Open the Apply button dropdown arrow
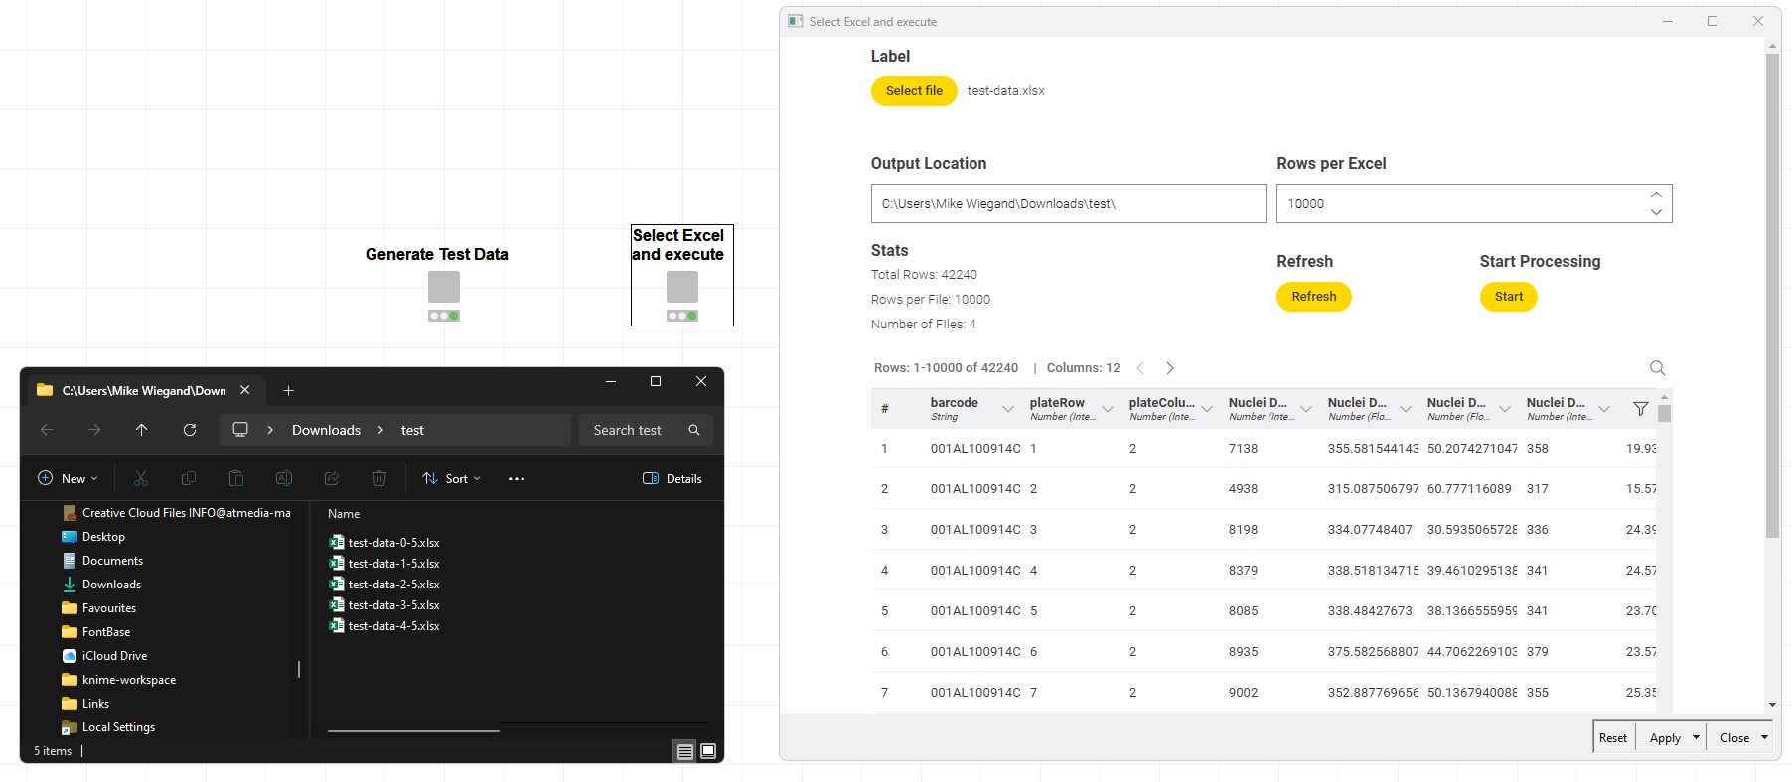 [x=1696, y=737]
